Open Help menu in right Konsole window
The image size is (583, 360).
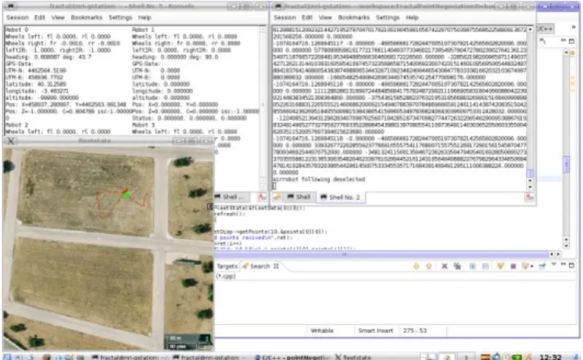[x=412, y=18]
